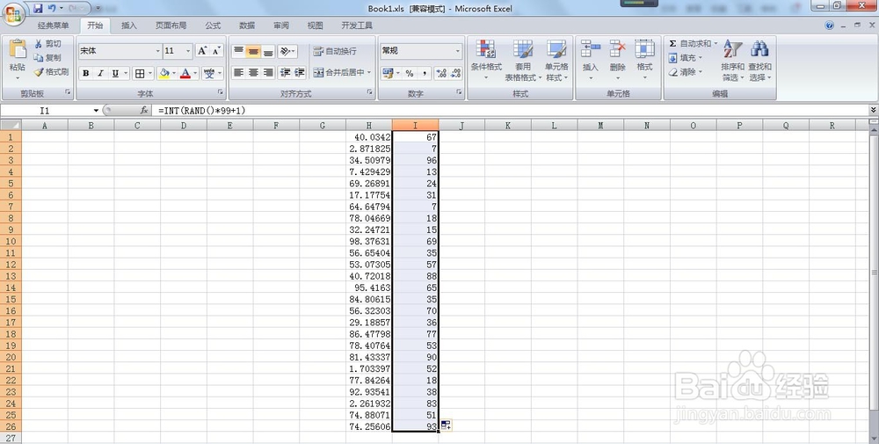
Task: Open the cell Format (格式) menu
Action: click(644, 61)
